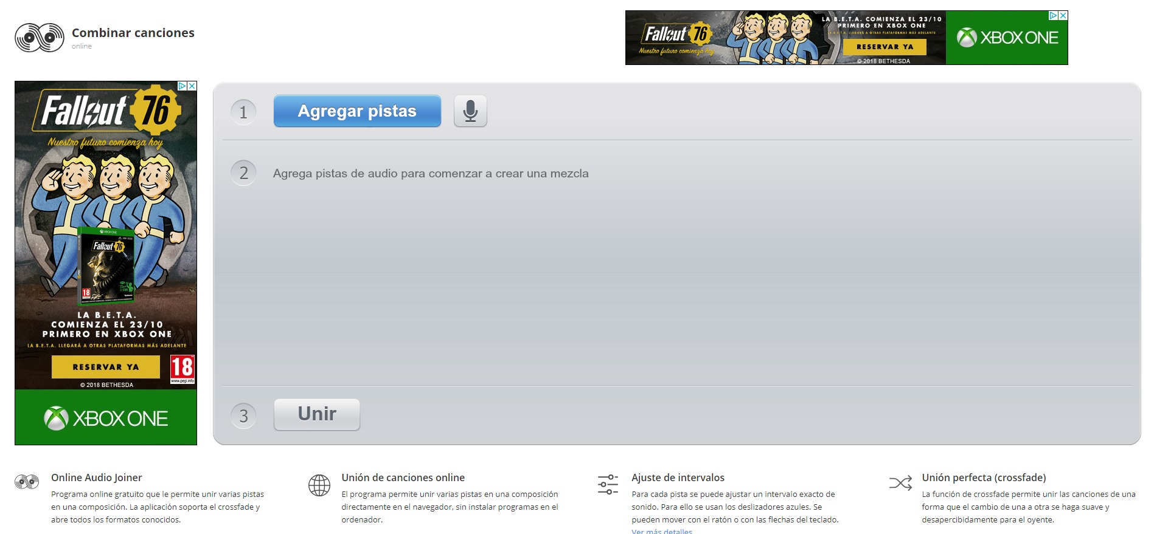Click the Xbox One logo in top banner
1154x534 pixels.
tap(1007, 38)
